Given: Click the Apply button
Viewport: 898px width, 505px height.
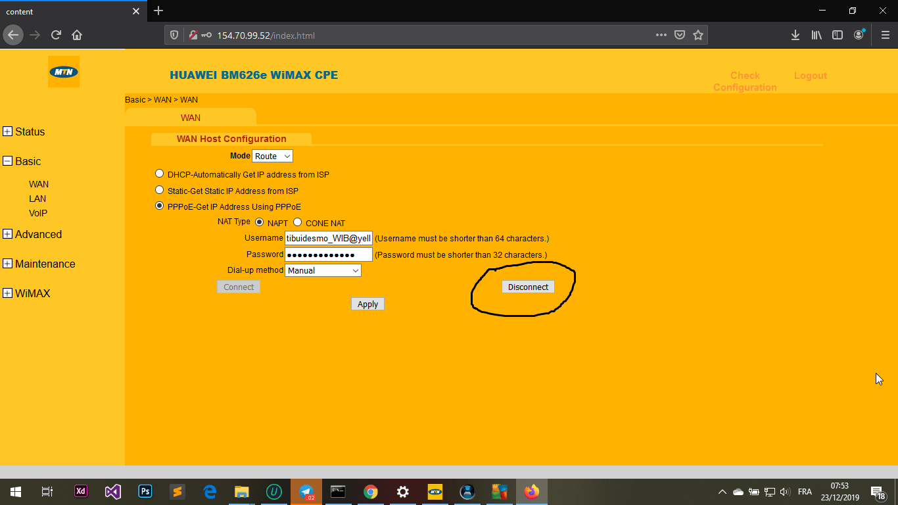Looking at the screenshot, I should (x=367, y=304).
